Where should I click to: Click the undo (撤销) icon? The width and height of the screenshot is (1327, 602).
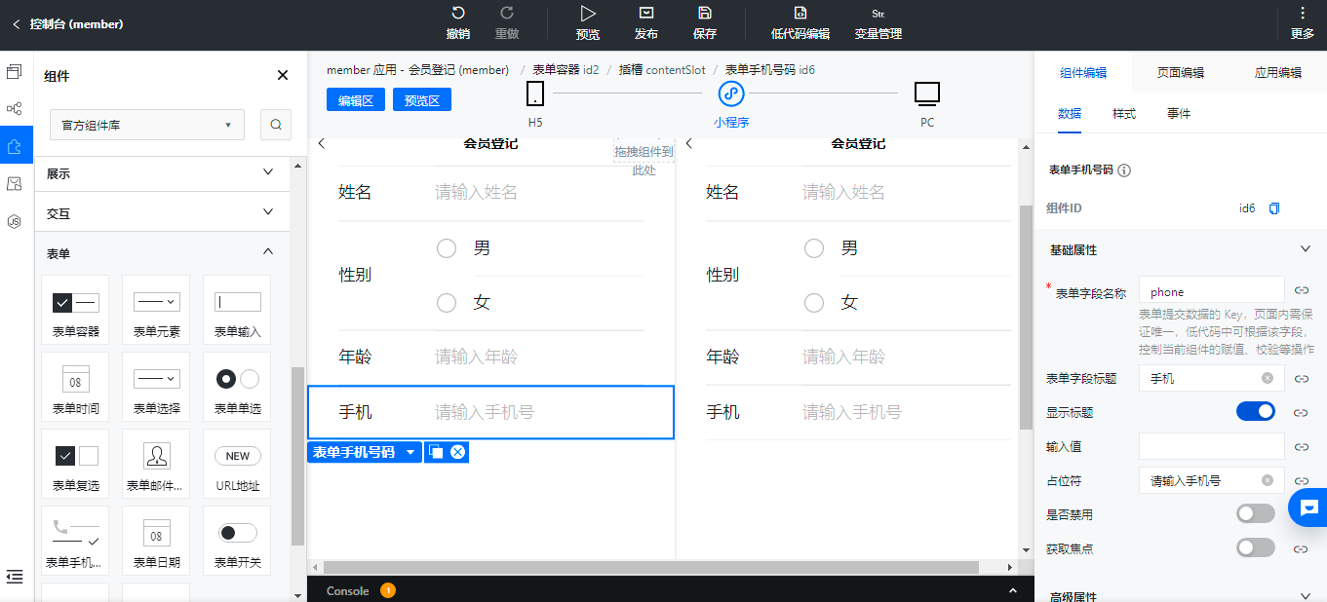pos(458,14)
